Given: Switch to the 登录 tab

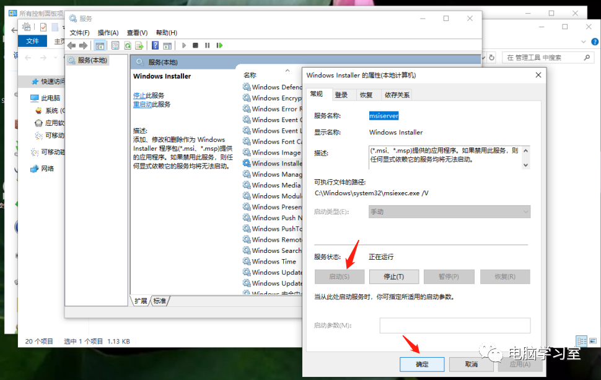Looking at the screenshot, I should pos(341,95).
